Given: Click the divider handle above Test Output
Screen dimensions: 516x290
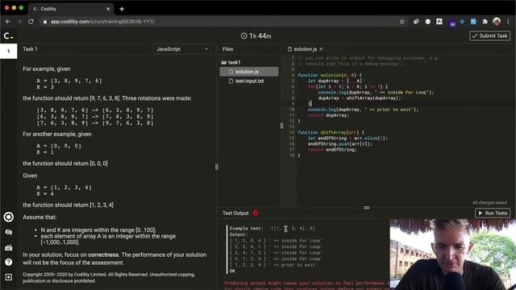Looking at the screenshot, I should tap(366, 208).
